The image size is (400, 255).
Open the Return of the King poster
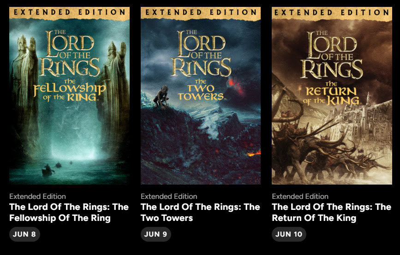tap(332, 95)
